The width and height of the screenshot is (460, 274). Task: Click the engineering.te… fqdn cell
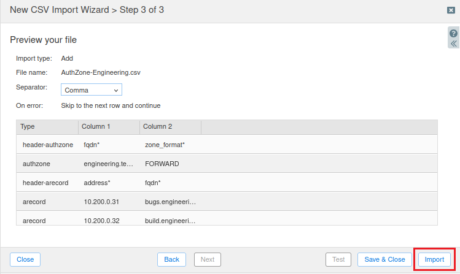[108, 164]
